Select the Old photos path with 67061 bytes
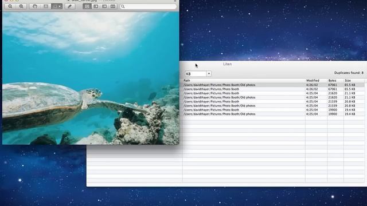This screenshot has width=367, height=206. pyautogui.click(x=219, y=85)
